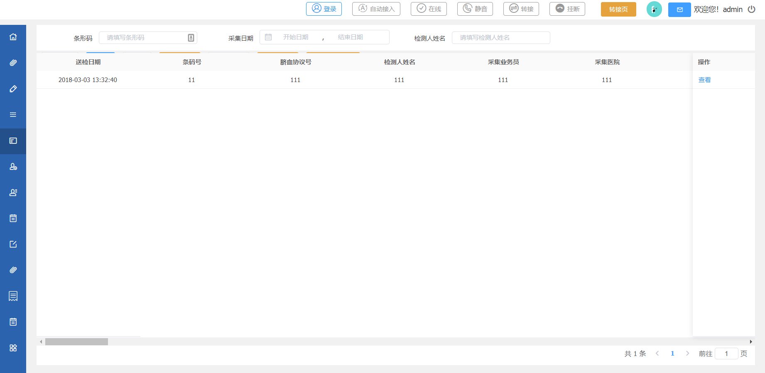Screen dimensions: 765x373
Task: Click the next page chevron in pagination
Action: pyautogui.click(x=687, y=354)
